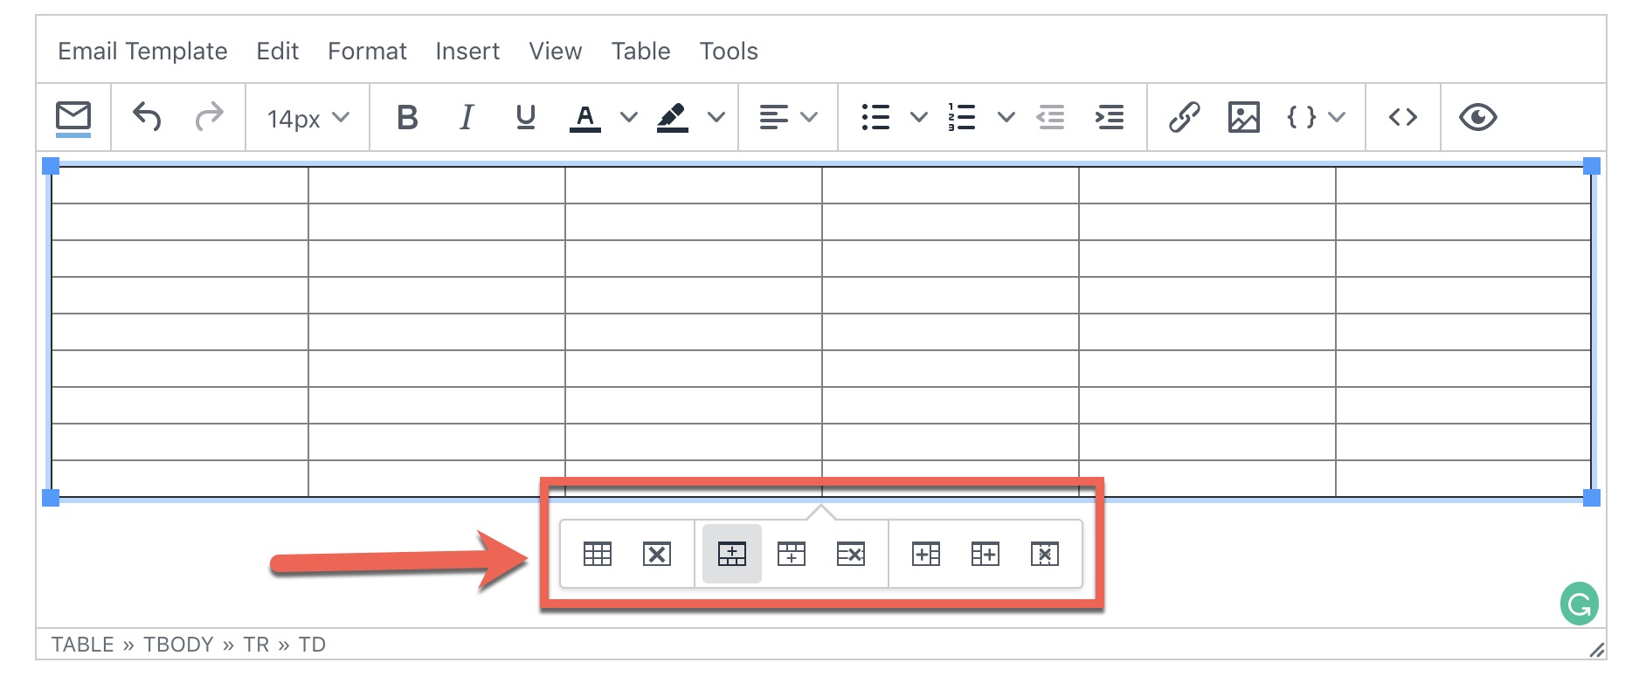Open the merge tags braces dropdown
The height and width of the screenshot is (690, 1646).
[x=1316, y=117]
